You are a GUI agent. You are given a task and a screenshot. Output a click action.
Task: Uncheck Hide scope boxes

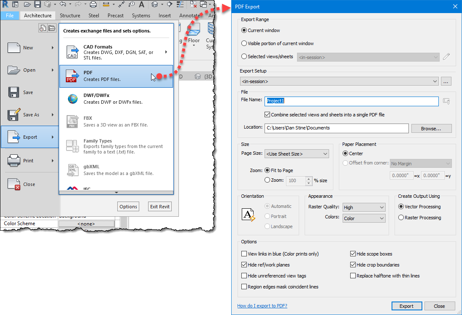tap(353, 254)
